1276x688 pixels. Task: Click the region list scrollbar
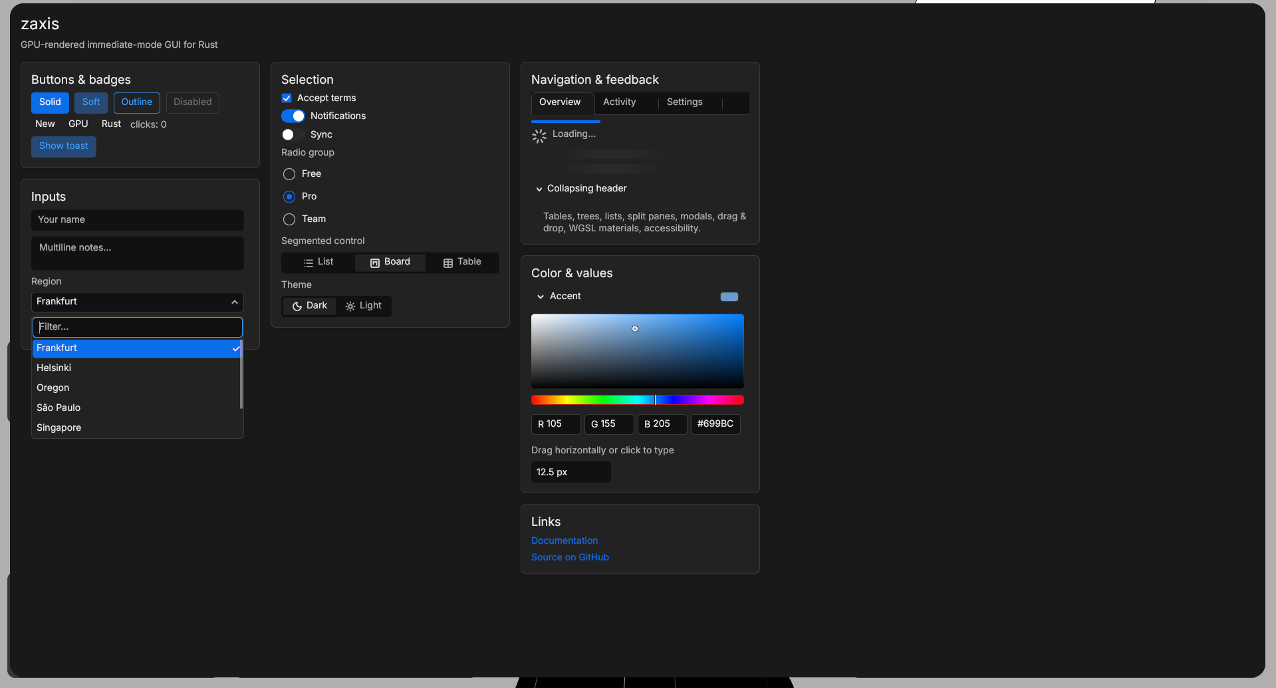(241, 374)
